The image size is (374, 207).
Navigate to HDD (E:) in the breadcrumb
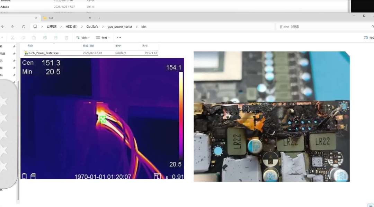click(71, 27)
